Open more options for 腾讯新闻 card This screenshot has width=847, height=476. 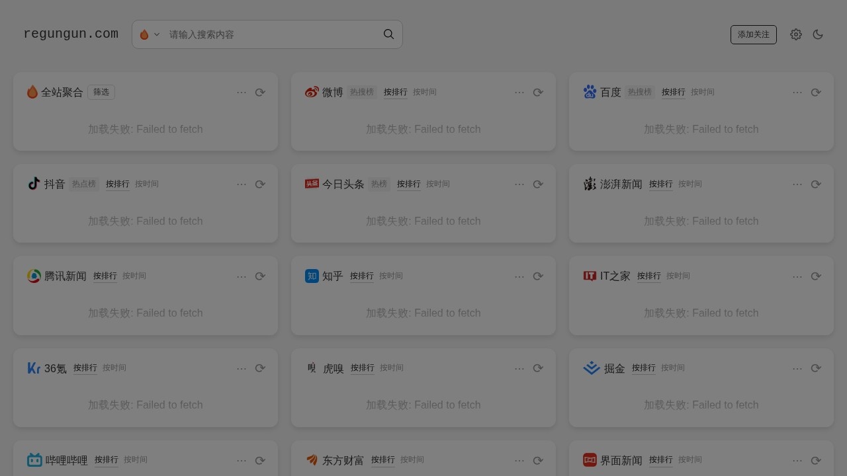[242, 276]
